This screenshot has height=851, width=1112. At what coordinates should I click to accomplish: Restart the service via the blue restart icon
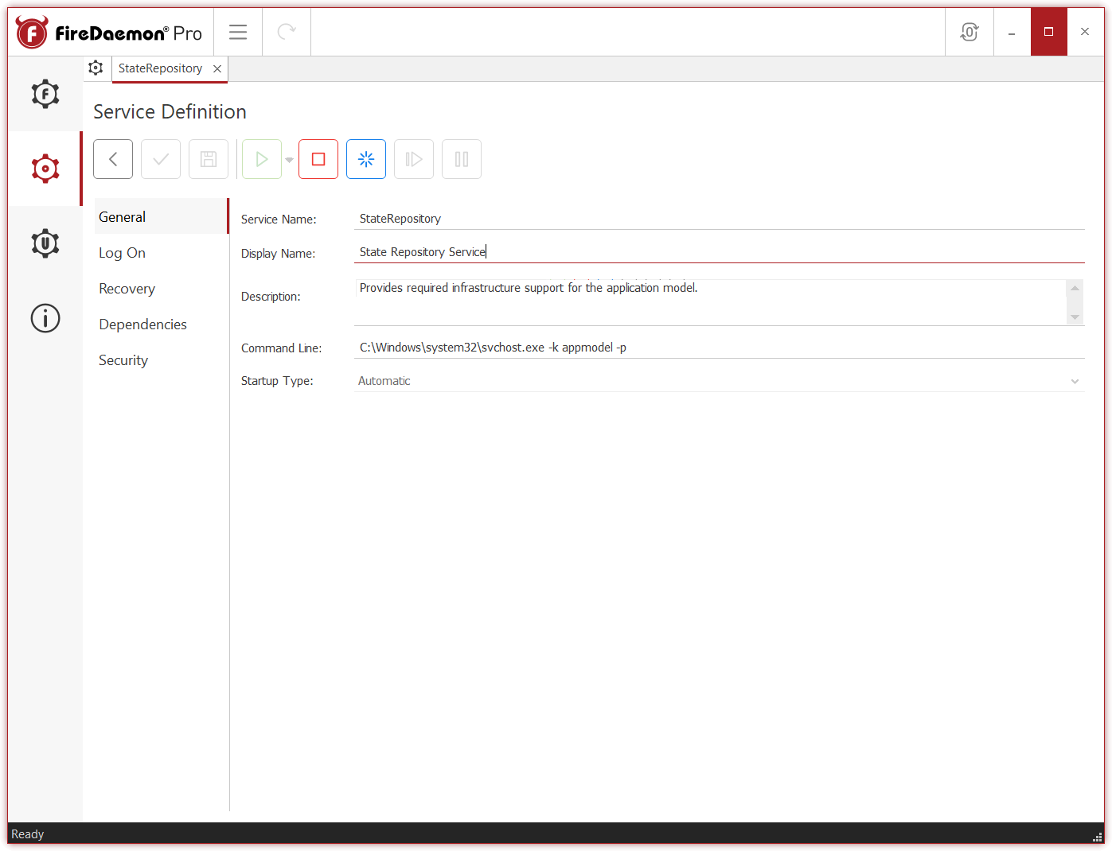[365, 158]
